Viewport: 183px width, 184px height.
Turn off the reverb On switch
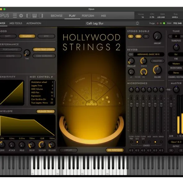pos(131,54)
